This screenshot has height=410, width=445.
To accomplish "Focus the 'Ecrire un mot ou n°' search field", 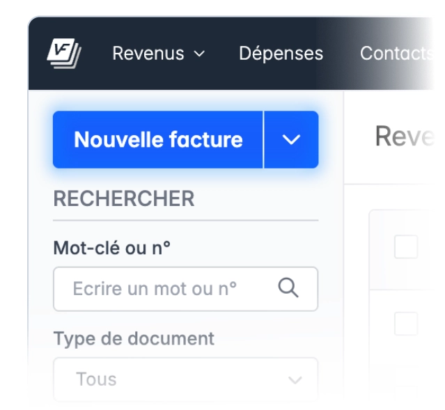I will click(167, 288).
